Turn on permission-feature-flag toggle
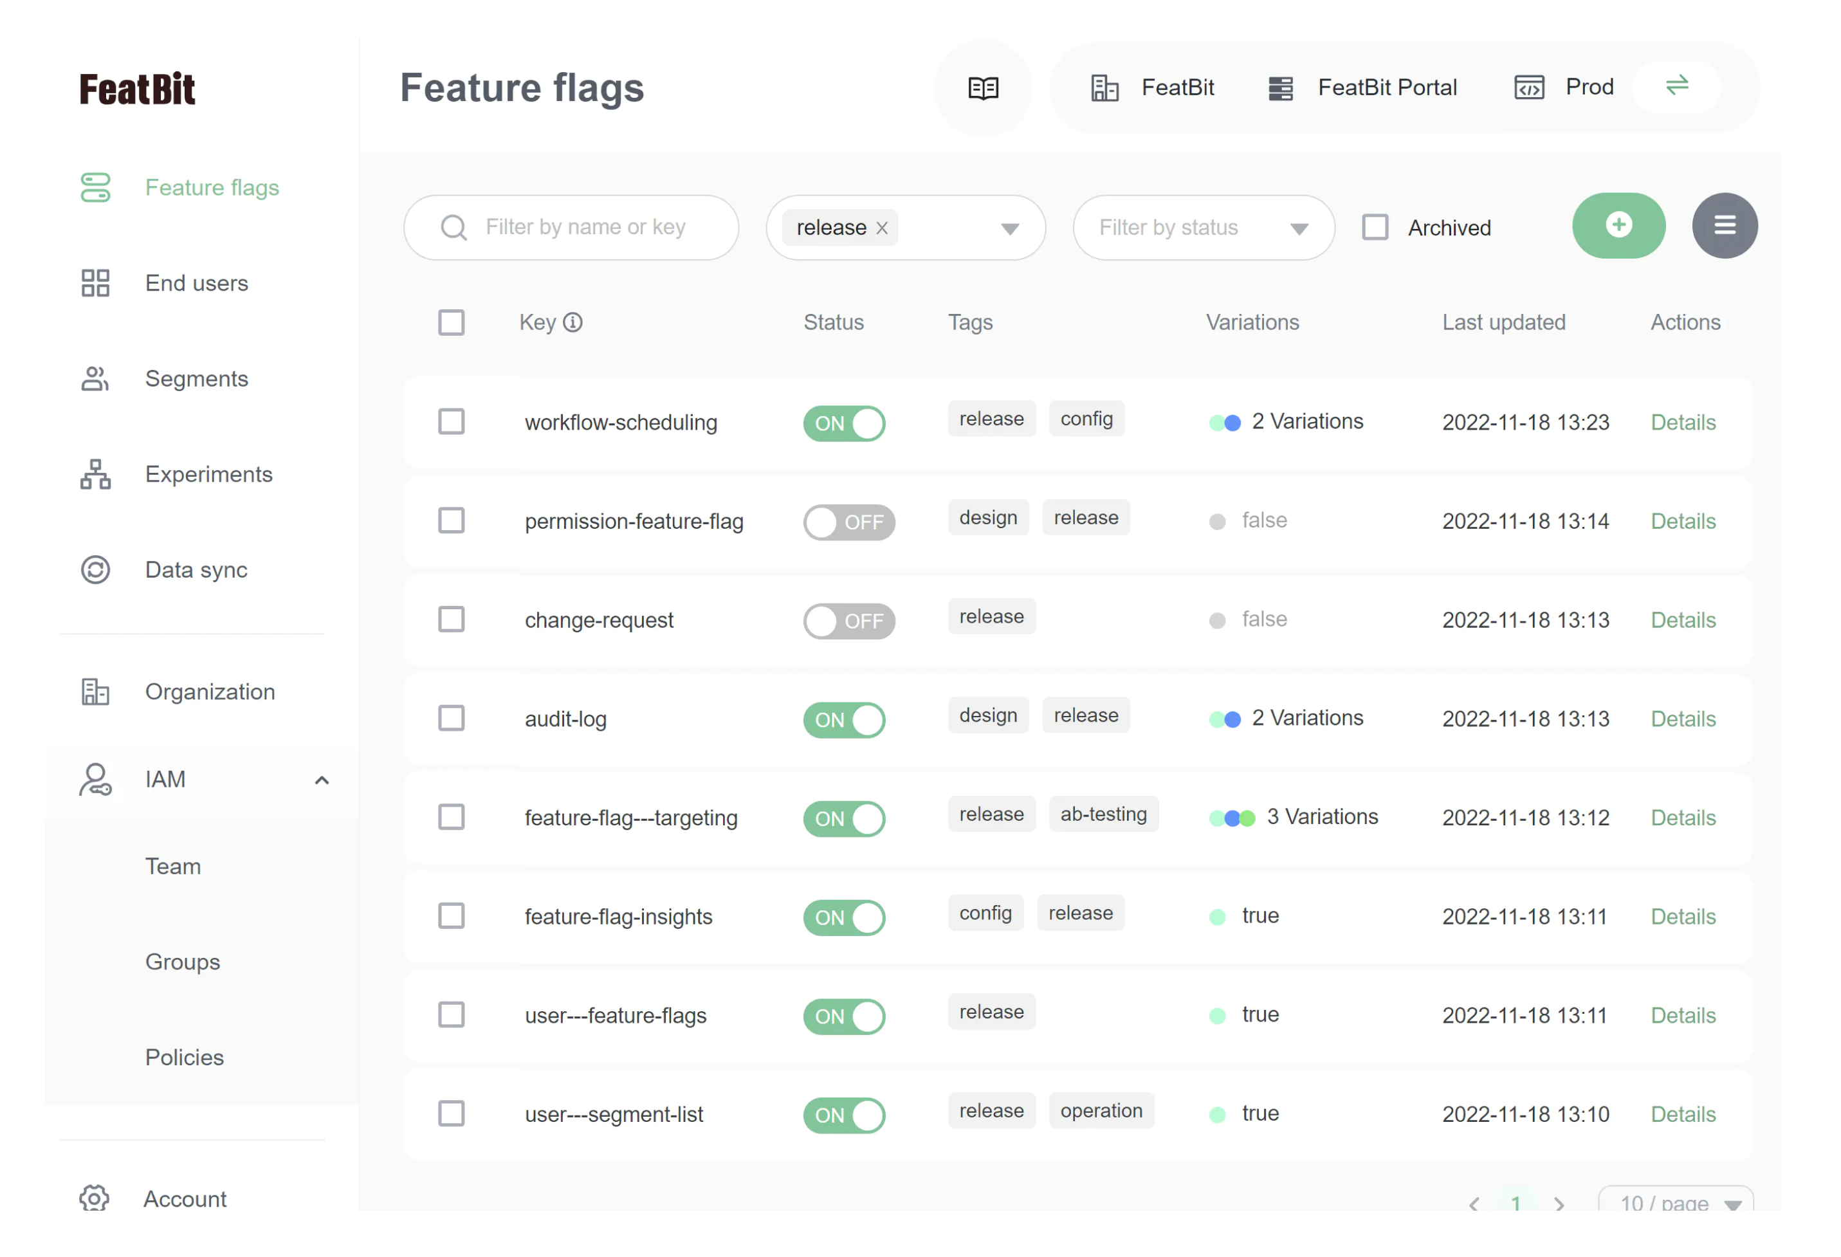Screen dimensions: 1841x1257 coord(848,522)
